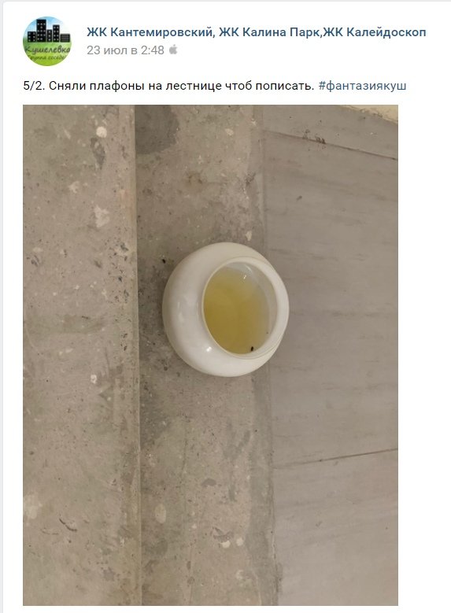451x613 pixels.
Task: Click the Apple device icon beside timestamp
Action: point(173,50)
